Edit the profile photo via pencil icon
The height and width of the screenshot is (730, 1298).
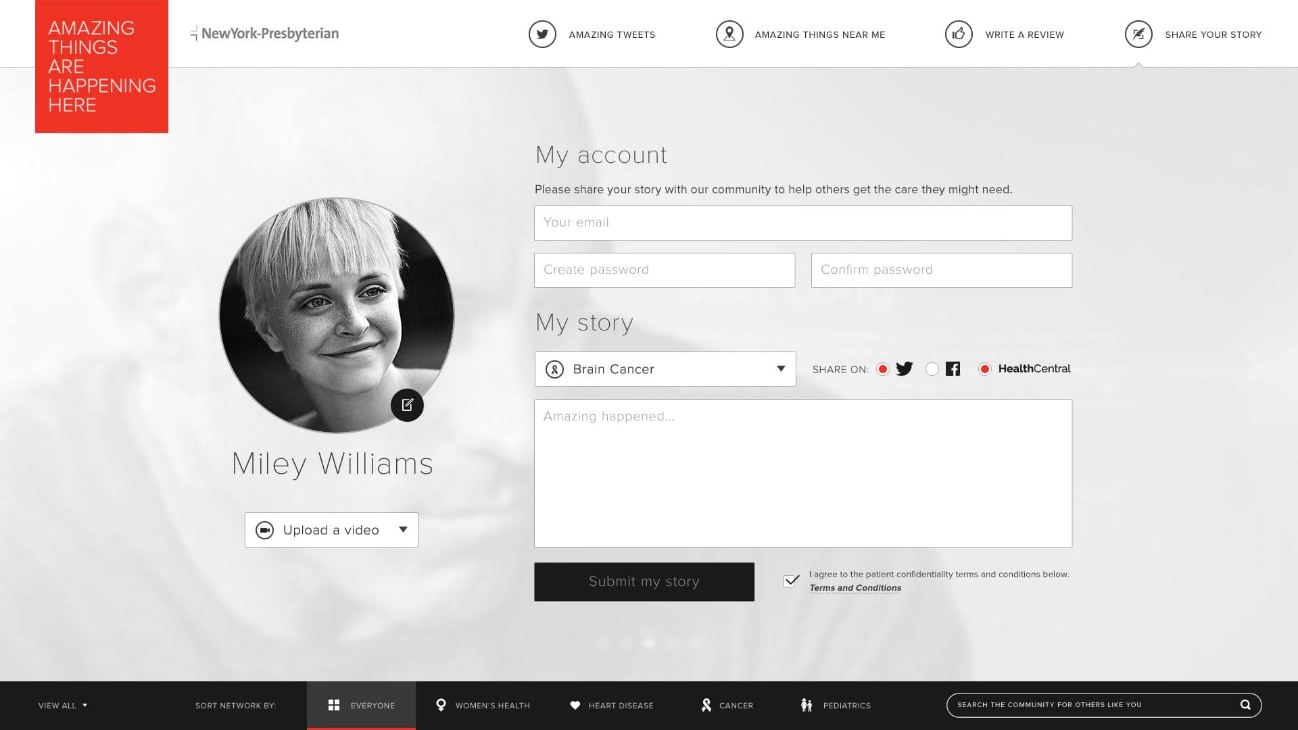point(407,405)
